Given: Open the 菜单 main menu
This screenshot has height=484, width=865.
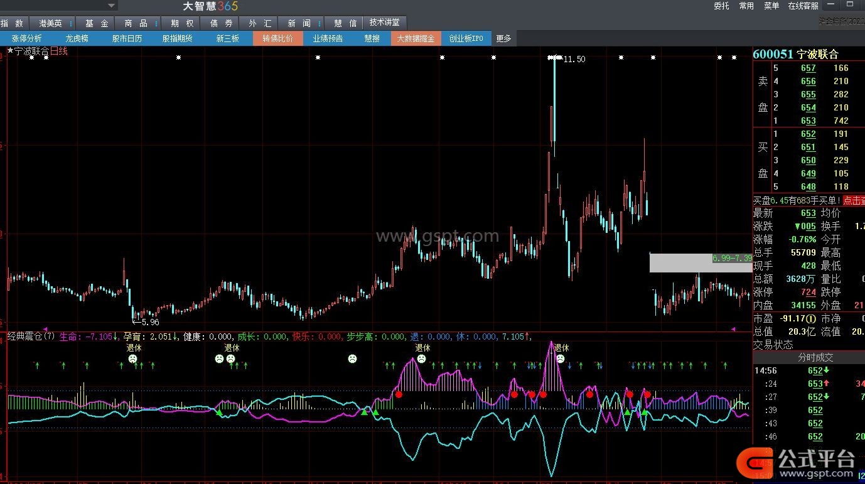Looking at the screenshot, I should tap(771, 6).
